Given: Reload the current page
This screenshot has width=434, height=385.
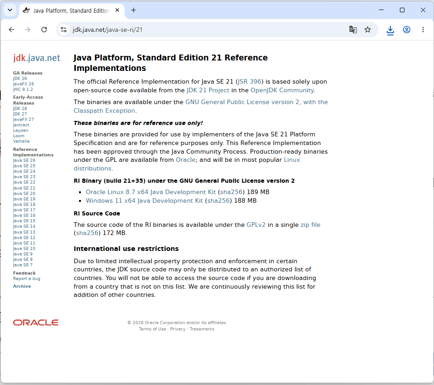Looking at the screenshot, I should point(44,30).
